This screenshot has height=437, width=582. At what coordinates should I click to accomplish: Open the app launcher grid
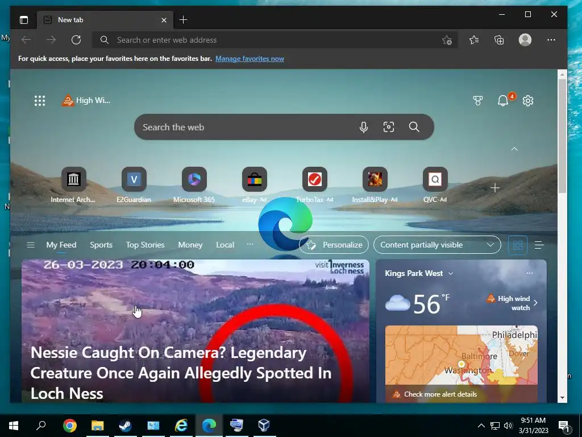click(x=40, y=101)
